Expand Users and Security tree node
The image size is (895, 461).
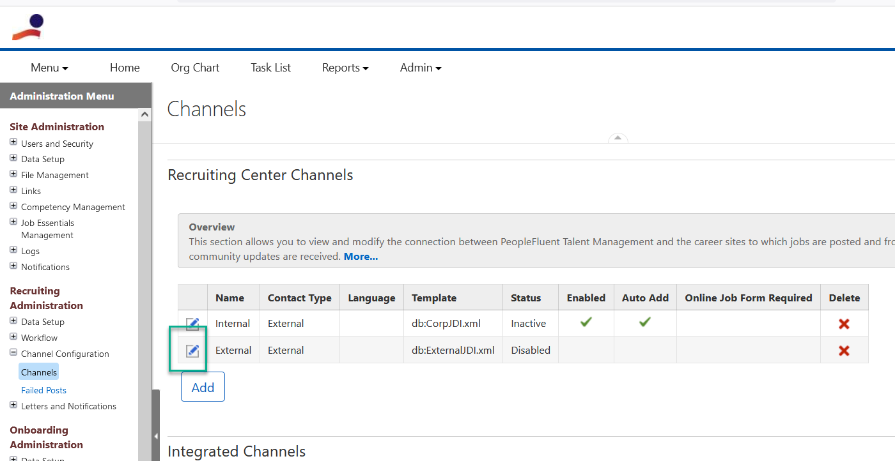tap(13, 142)
